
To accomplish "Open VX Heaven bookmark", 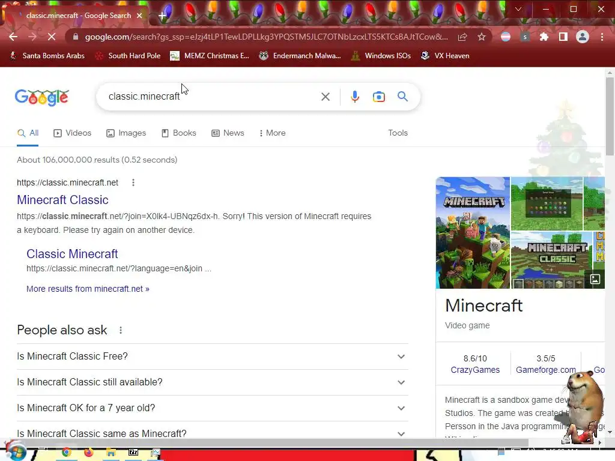I will (445, 56).
